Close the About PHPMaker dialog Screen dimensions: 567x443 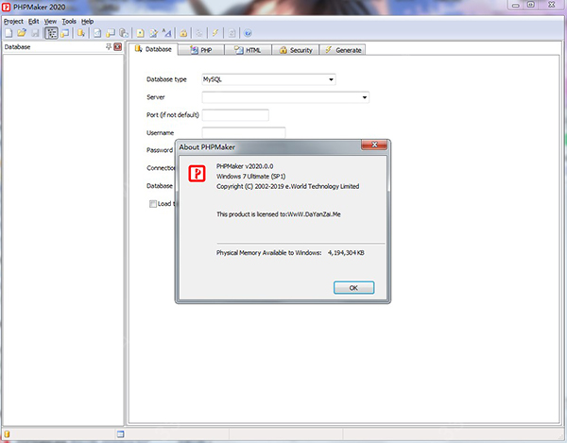click(x=375, y=147)
